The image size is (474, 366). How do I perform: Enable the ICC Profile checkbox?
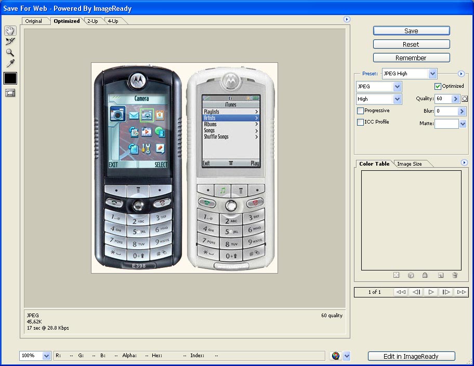(360, 122)
